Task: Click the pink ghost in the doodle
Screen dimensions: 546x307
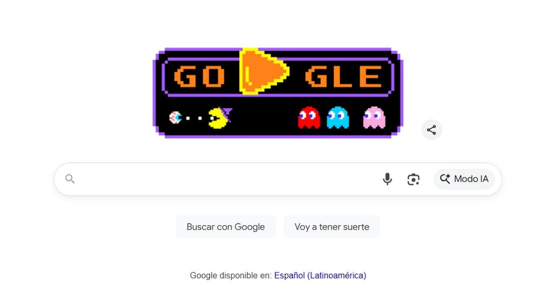Action: coord(374,118)
